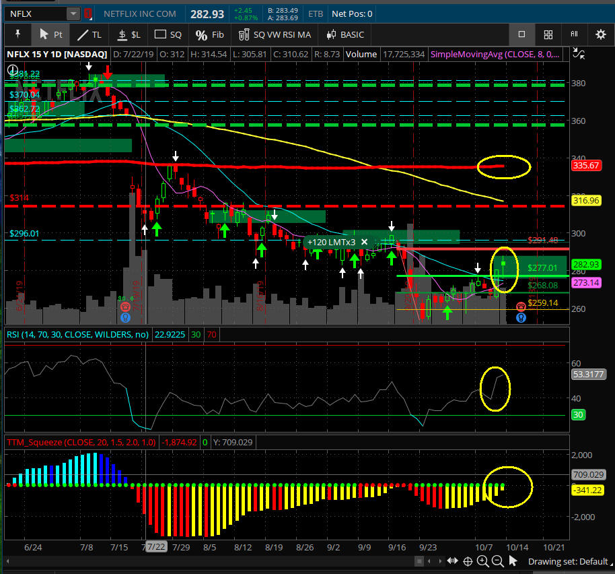615x574 pixels.
Task: Close the +120 LMTx3 order label
Action: (x=364, y=242)
